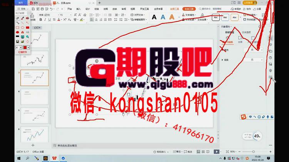
Task: Click the text highlight color icon
Action: point(81,20)
